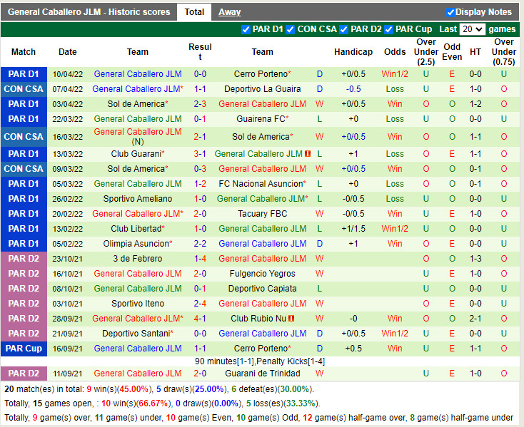Toggle the PAR Cup league checkbox
Viewport: 524px width, 427px height.
click(388, 29)
